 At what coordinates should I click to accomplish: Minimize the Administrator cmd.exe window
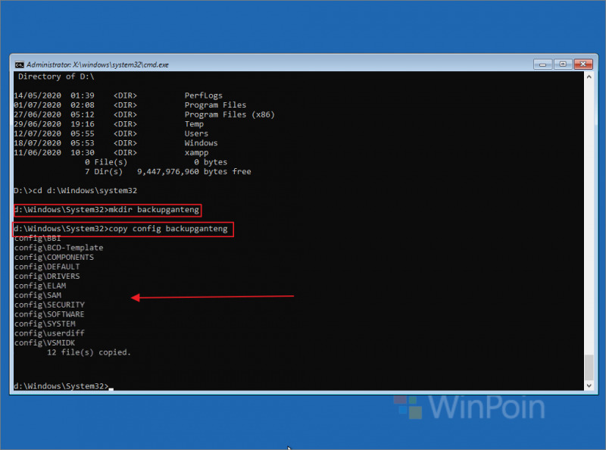(x=542, y=64)
